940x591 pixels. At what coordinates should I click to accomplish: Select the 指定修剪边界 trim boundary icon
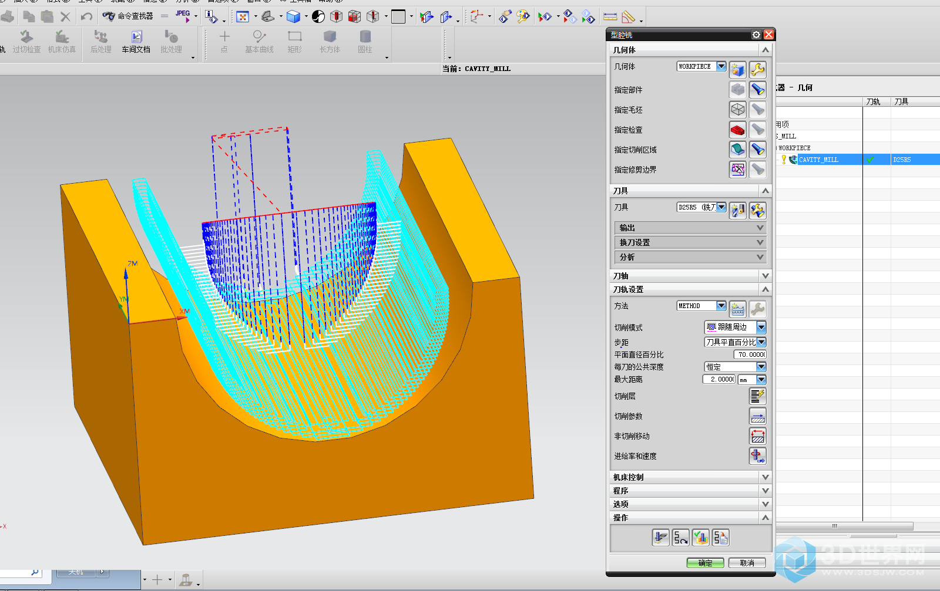738,170
